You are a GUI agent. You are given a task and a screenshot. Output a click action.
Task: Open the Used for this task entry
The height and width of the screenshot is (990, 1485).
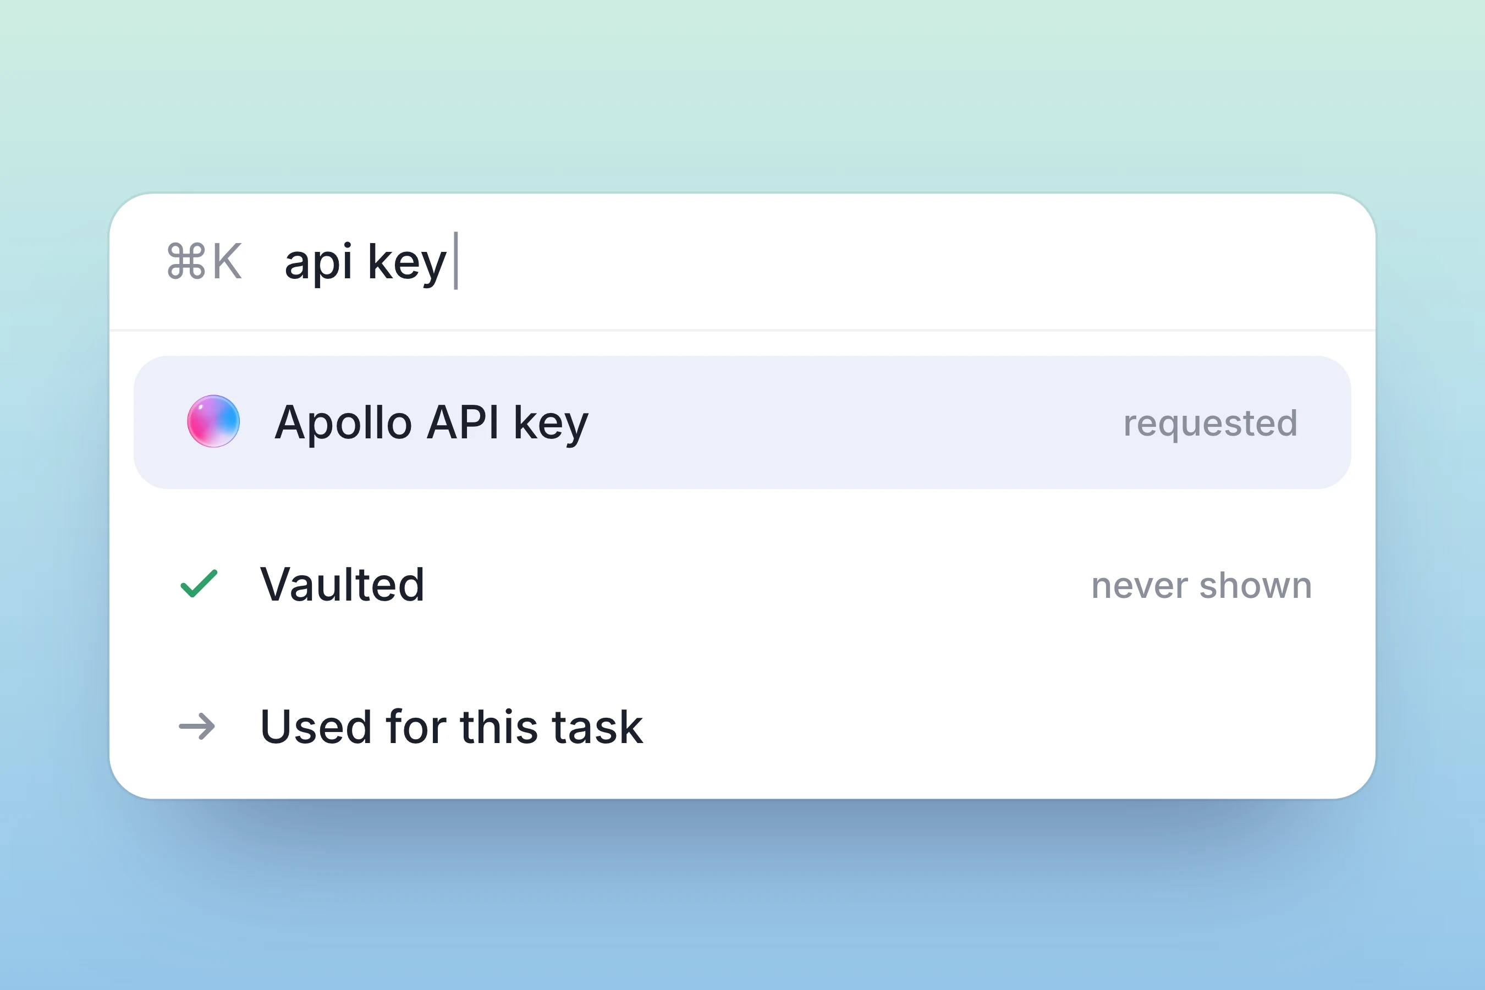743,726
